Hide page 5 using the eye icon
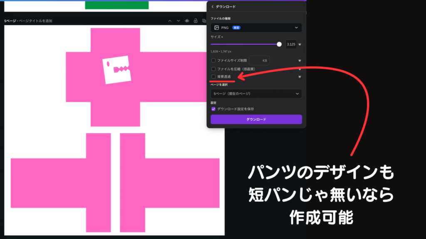Image resolution: width=426 pixels, height=239 pixels. pos(187,21)
